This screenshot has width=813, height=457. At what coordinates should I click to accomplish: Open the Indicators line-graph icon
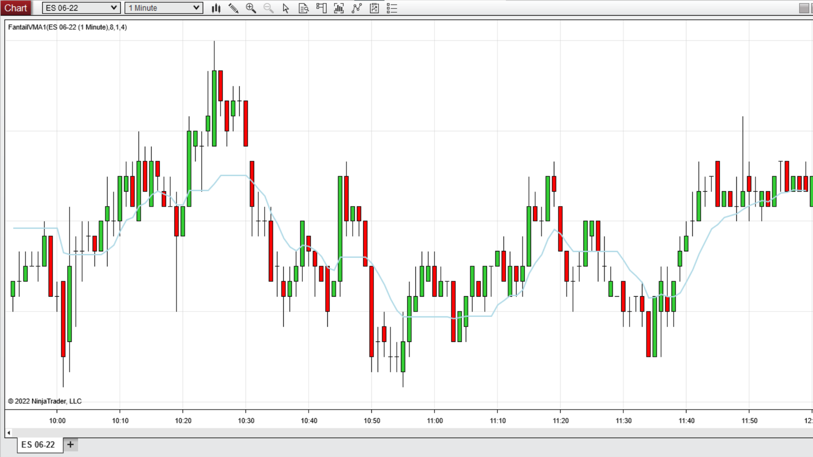coord(357,8)
